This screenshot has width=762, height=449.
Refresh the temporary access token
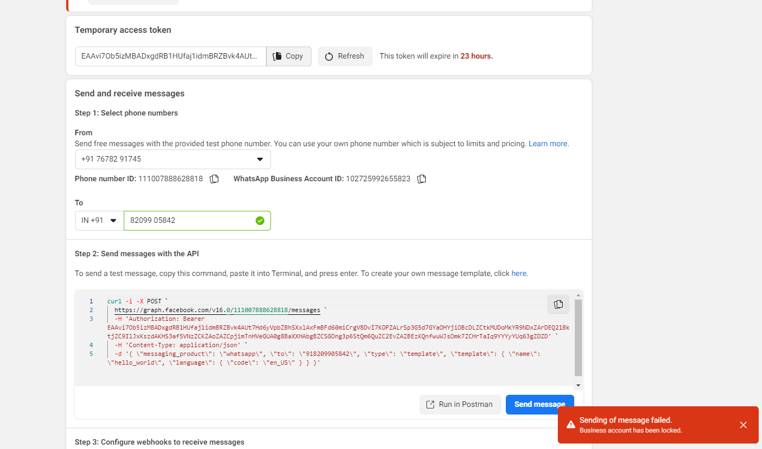345,56
